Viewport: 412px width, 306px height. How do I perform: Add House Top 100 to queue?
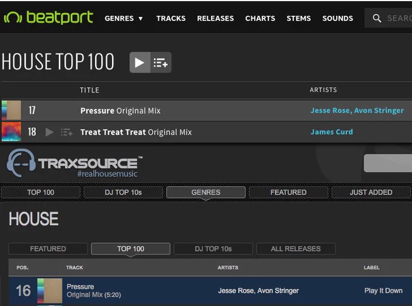click(x=161, y=62)
